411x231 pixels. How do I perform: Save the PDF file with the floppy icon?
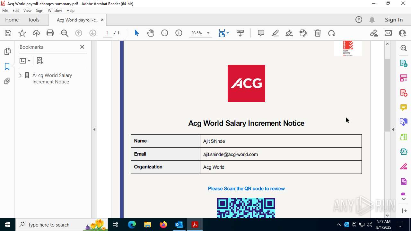pyautogui.click(x=8, y=33)
